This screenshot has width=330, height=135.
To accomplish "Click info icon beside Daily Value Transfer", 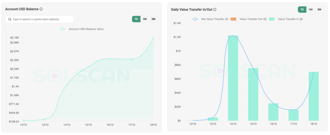I will click(x=215, y=10).
